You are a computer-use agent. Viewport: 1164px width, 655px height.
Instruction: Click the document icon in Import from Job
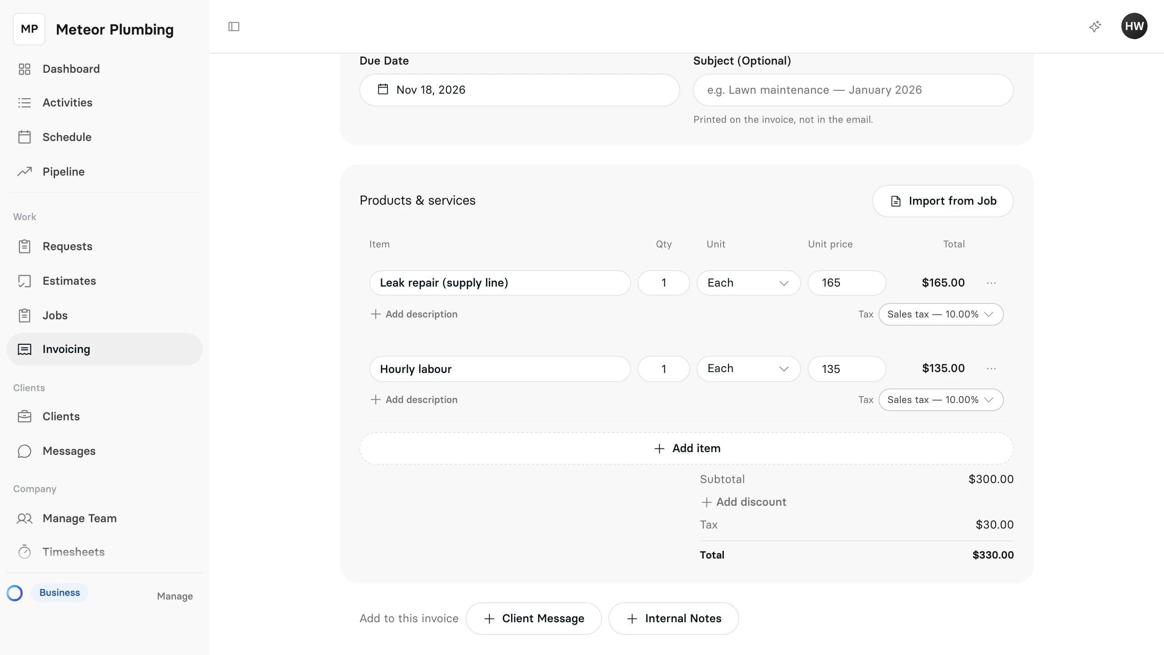896,201
